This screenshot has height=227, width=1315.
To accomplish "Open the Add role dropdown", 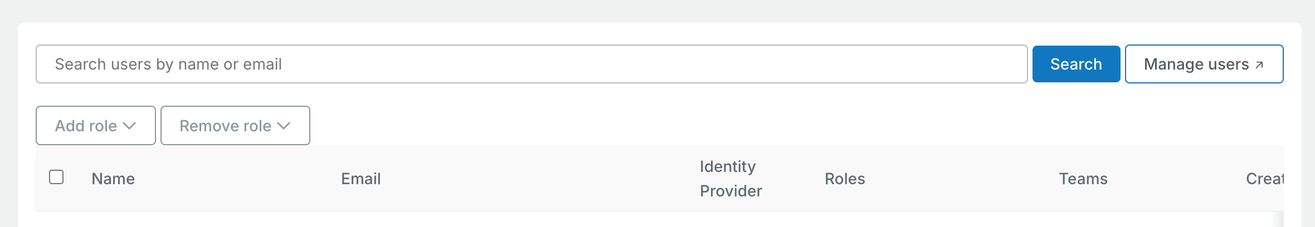I will tap(96, 126).
